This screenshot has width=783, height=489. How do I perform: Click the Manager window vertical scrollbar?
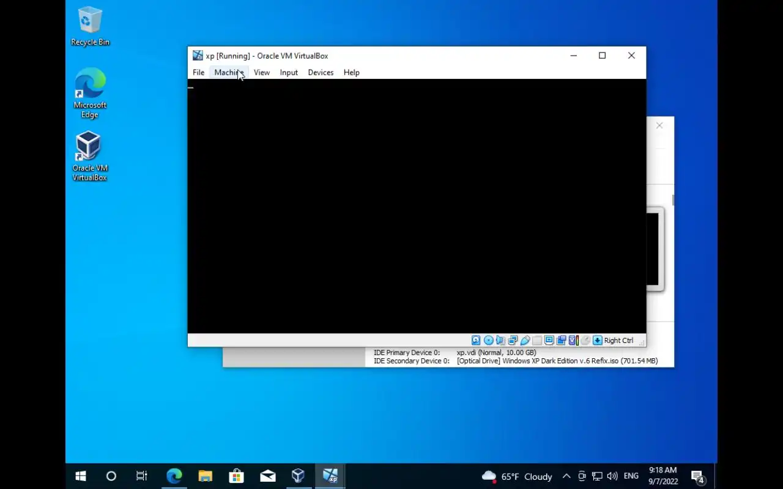point(672,200)
